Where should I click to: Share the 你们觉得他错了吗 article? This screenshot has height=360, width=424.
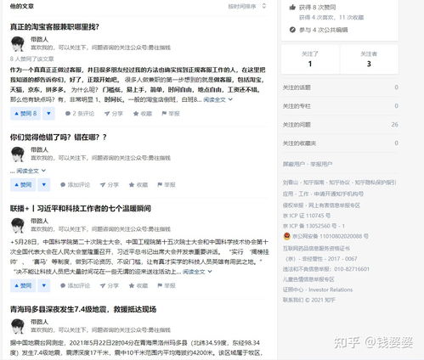(x=110, y=185)
